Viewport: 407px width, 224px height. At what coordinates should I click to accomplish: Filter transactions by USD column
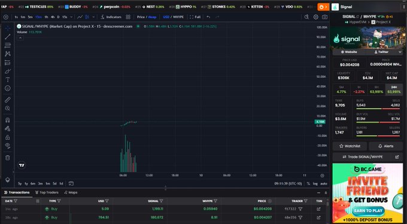[x=107, y=201]
